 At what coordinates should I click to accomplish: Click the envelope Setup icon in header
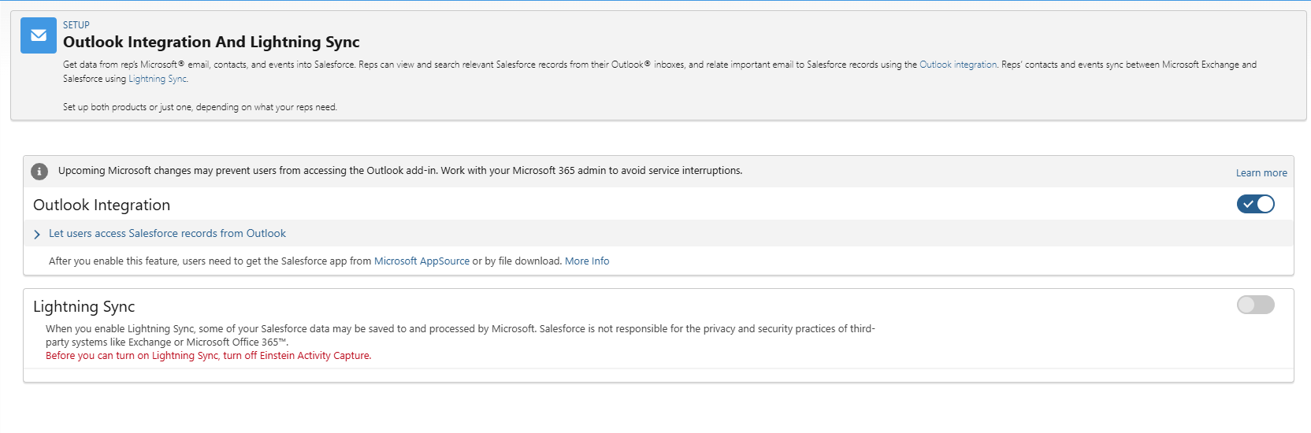(x=38, y=35)
